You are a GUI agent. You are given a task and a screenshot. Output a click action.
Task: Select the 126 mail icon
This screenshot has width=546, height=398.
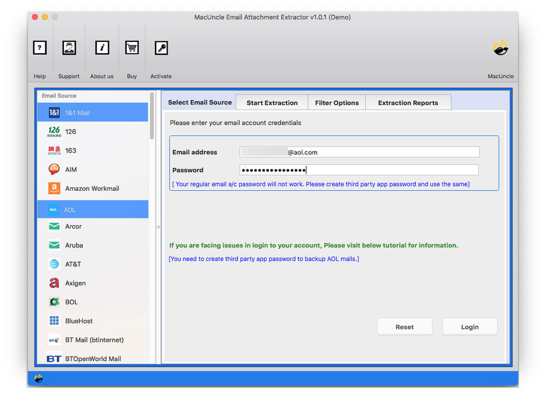pos(54,132)
